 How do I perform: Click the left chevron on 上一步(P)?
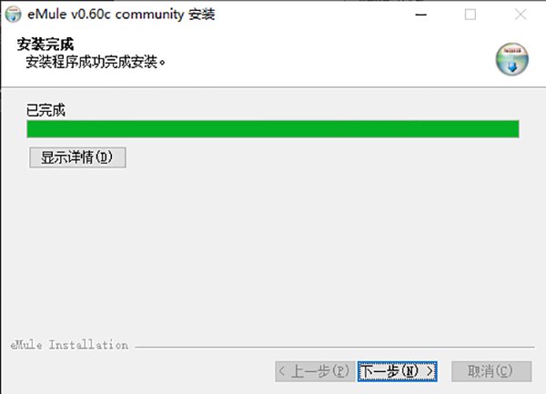tap(282, 371)
